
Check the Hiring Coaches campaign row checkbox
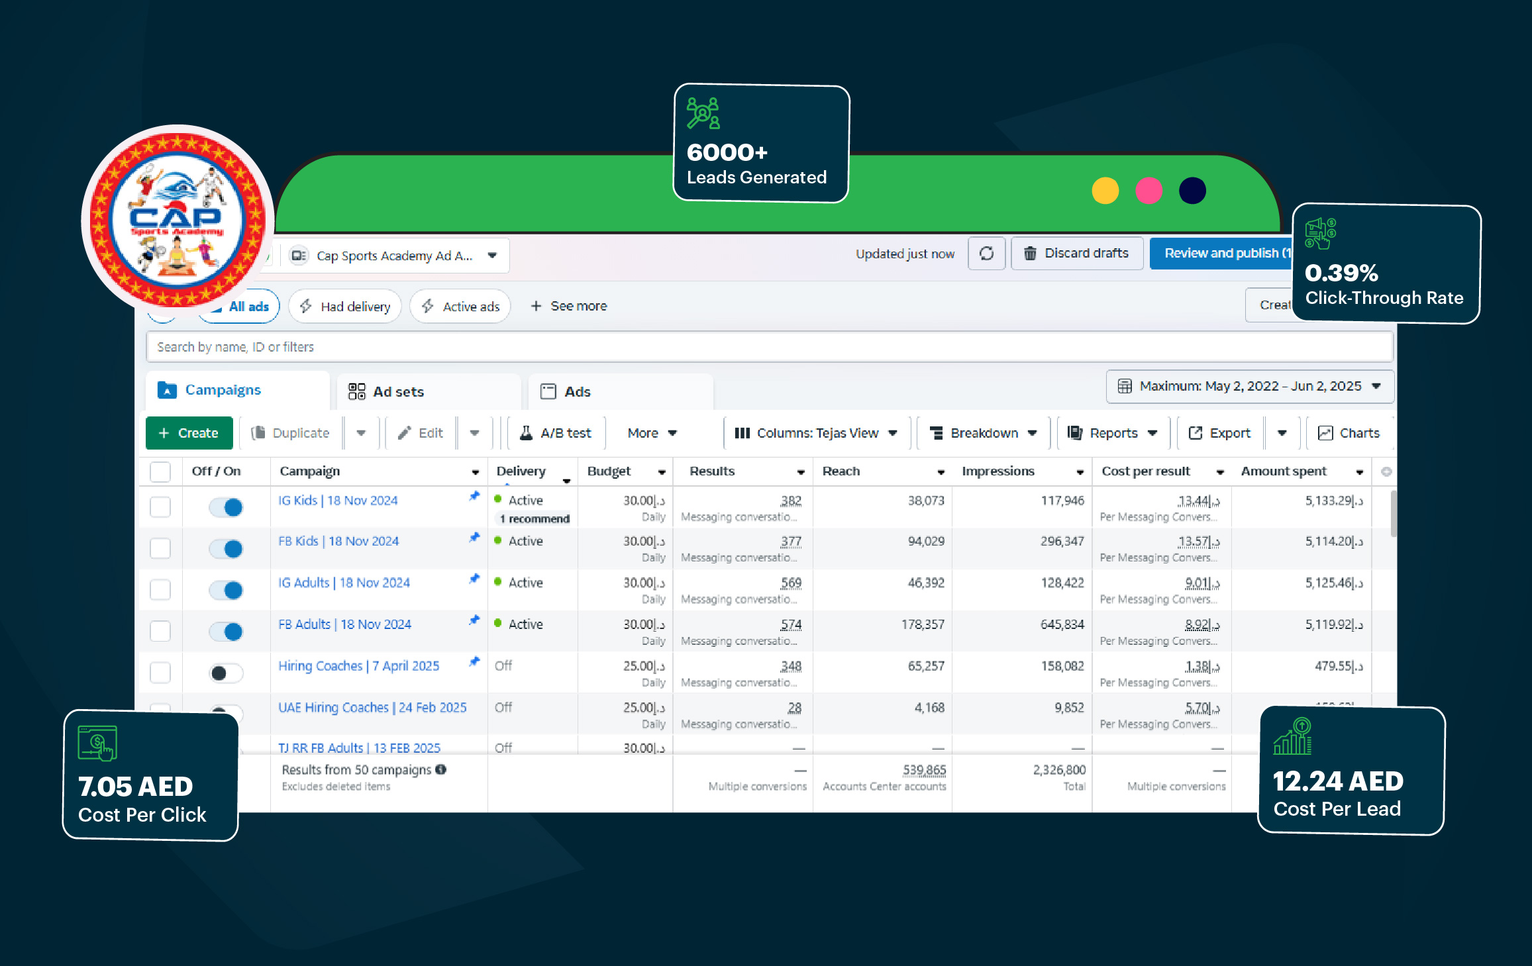pos(160,673)
